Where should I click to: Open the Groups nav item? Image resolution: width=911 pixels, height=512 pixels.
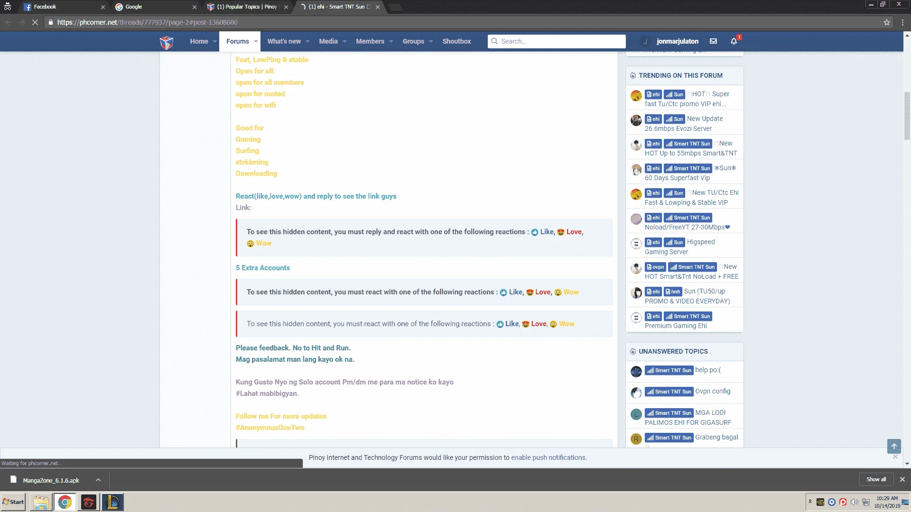(x=413, y=41)
